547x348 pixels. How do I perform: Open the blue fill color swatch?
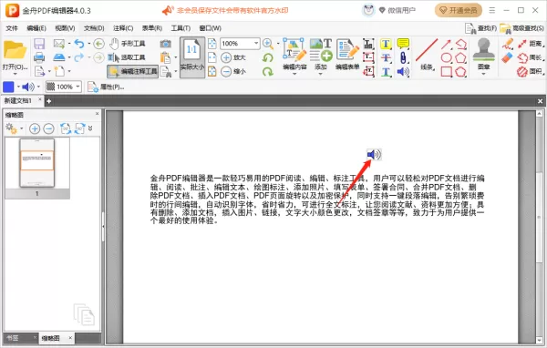click(8, 87)
